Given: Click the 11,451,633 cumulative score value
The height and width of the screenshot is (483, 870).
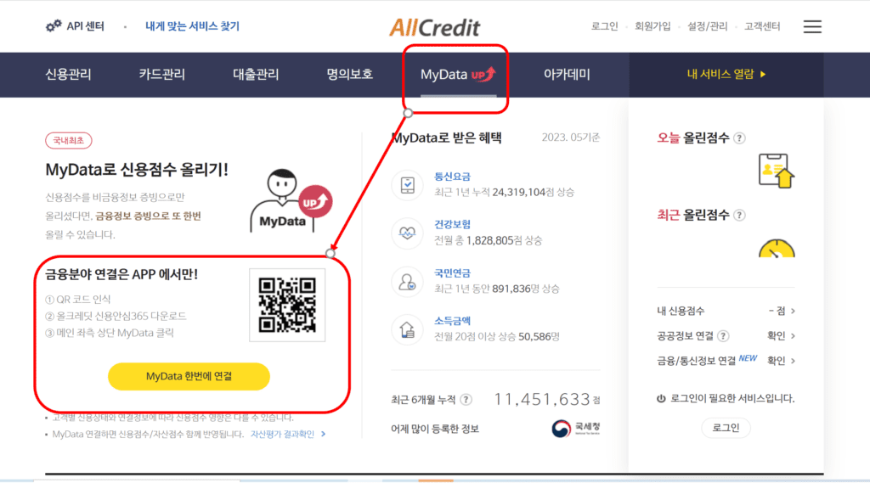Looking at the screenshot, I should (541, 399).
